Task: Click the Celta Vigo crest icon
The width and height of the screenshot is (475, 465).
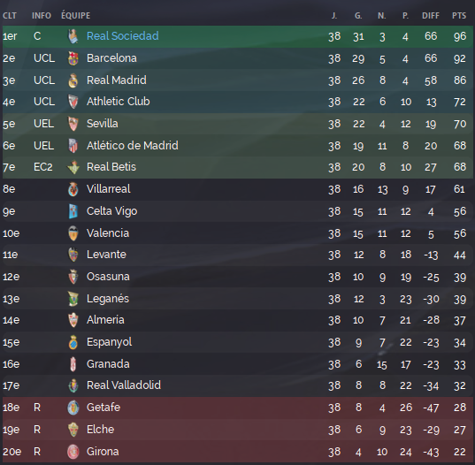Action: point(73,211)
